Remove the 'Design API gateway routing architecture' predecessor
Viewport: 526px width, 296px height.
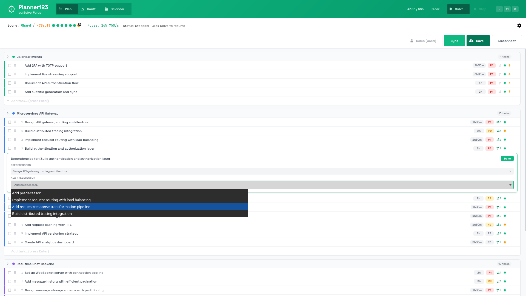pyautogui.click(x=510, y=171)
